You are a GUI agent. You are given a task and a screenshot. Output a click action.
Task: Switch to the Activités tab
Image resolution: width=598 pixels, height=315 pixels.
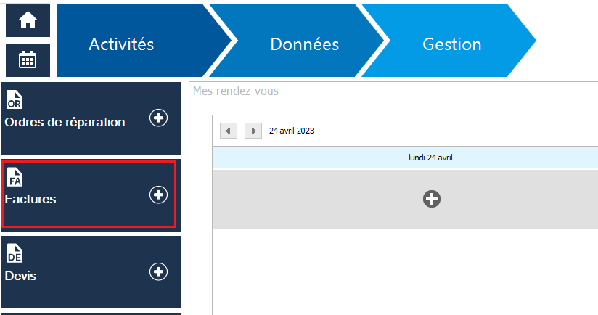(x=121, y=44)
